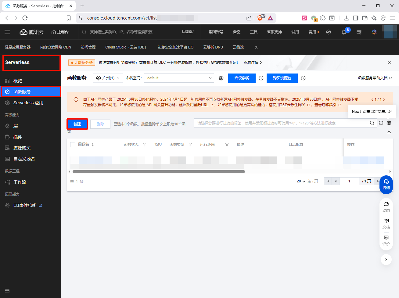Open 客服支持 in the top navigation

(275, 32)
